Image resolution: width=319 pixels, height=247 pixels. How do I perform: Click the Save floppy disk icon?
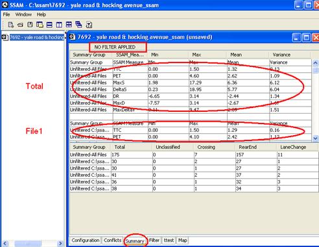click(30, 25)
